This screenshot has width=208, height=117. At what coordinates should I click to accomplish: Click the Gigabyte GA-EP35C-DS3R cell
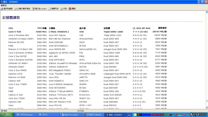point(62,53)
